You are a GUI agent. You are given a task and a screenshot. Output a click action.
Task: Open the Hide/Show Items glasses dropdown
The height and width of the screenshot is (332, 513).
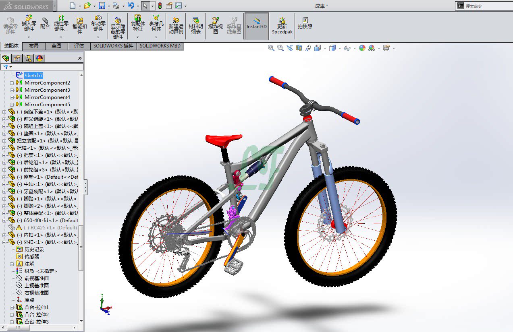point(355,48)
